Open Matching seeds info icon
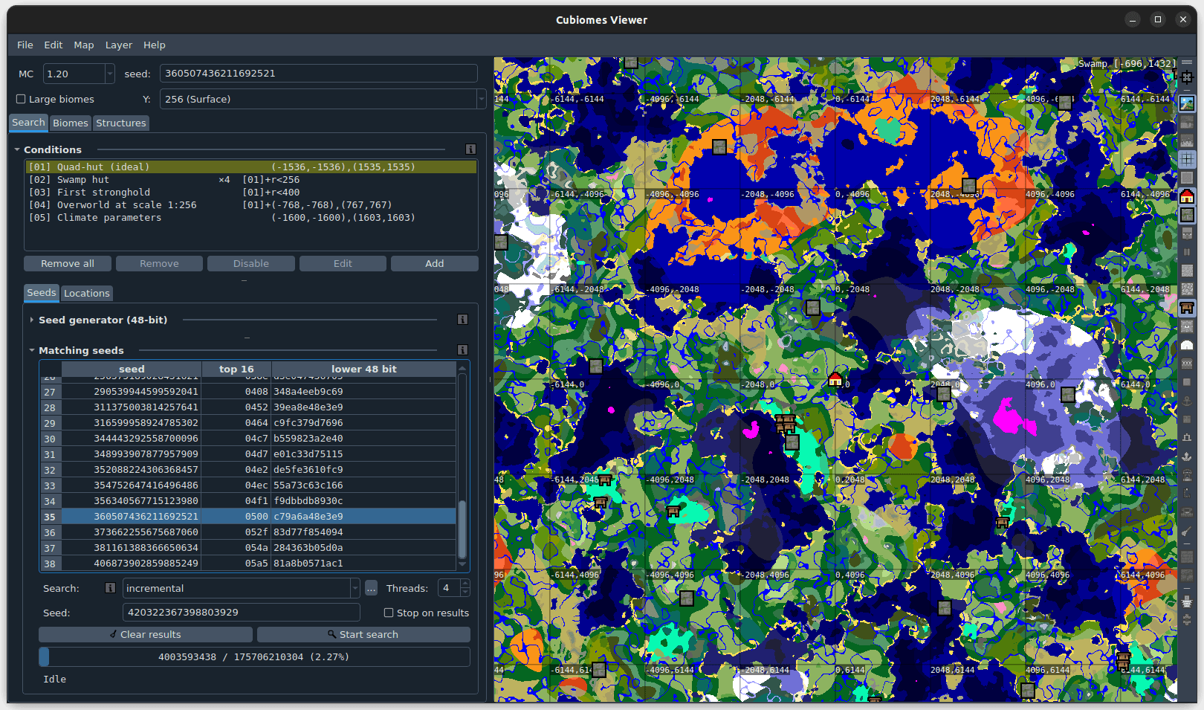1204x710 pixels. (x=462, y=350)
